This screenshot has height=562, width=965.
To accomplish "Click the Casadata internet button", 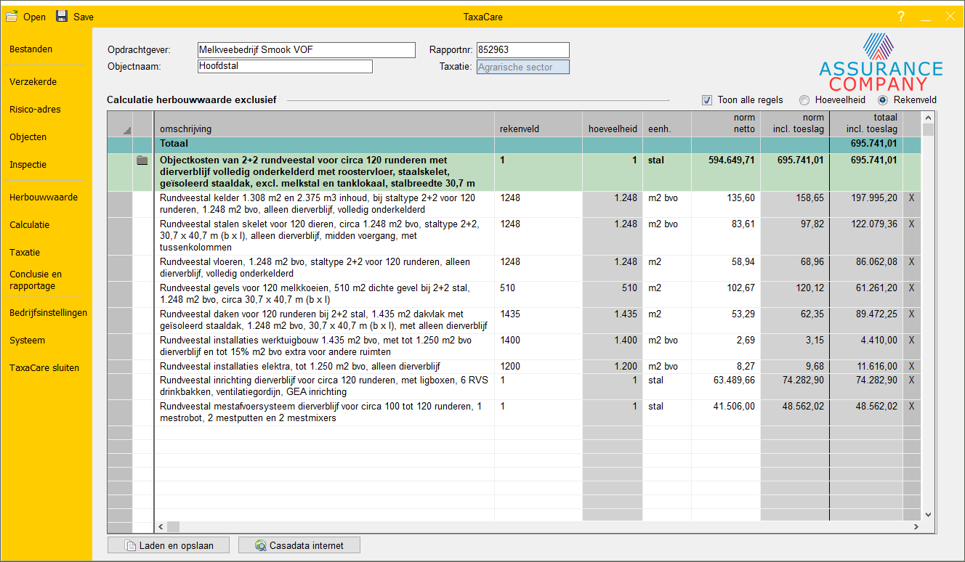I will [x=299, y=545].
